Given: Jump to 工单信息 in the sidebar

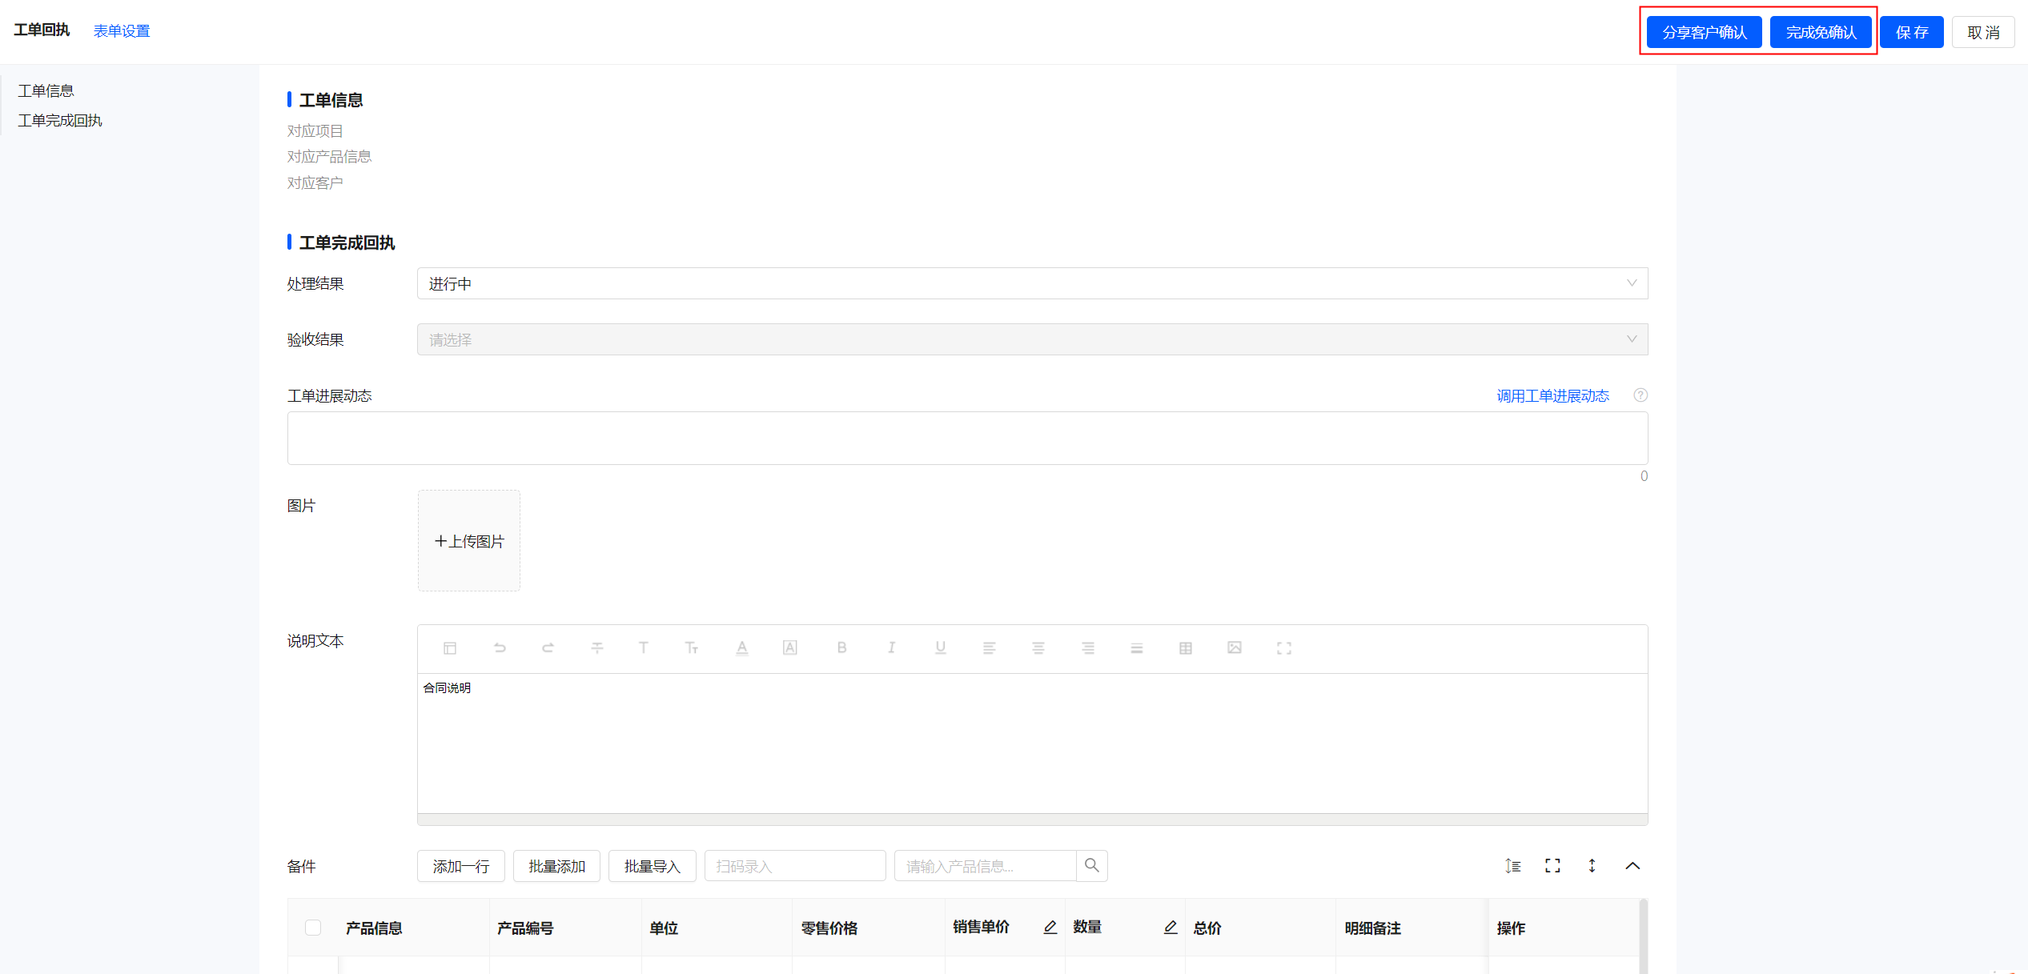Looking at the screenshot, I should pyautogui.click(x=46, y=91).
